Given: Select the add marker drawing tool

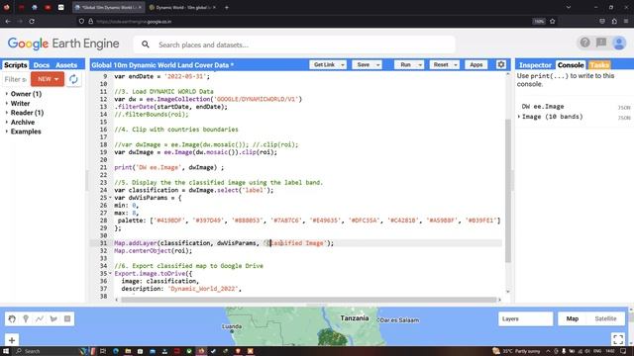Looking at the screenshot, I should (x=26, y=318).
